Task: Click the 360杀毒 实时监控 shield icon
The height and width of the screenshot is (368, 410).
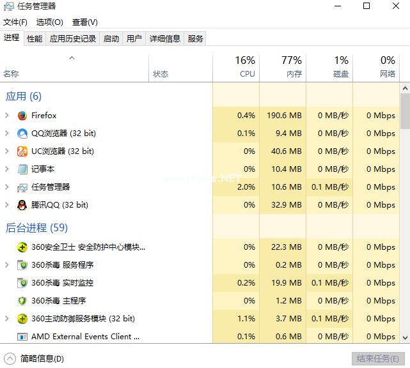Action: tap(22, 283)
